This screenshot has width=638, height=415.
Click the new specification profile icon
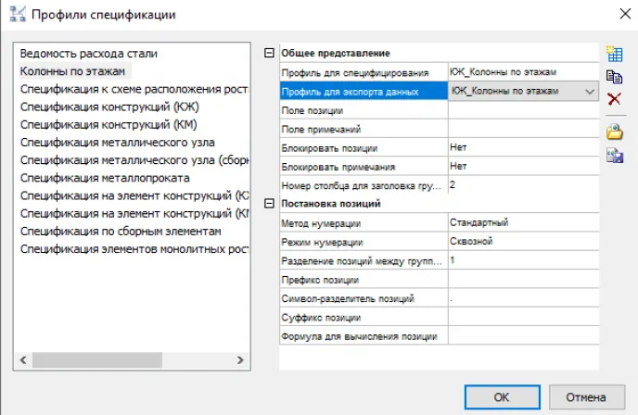(x=613, y=54)
